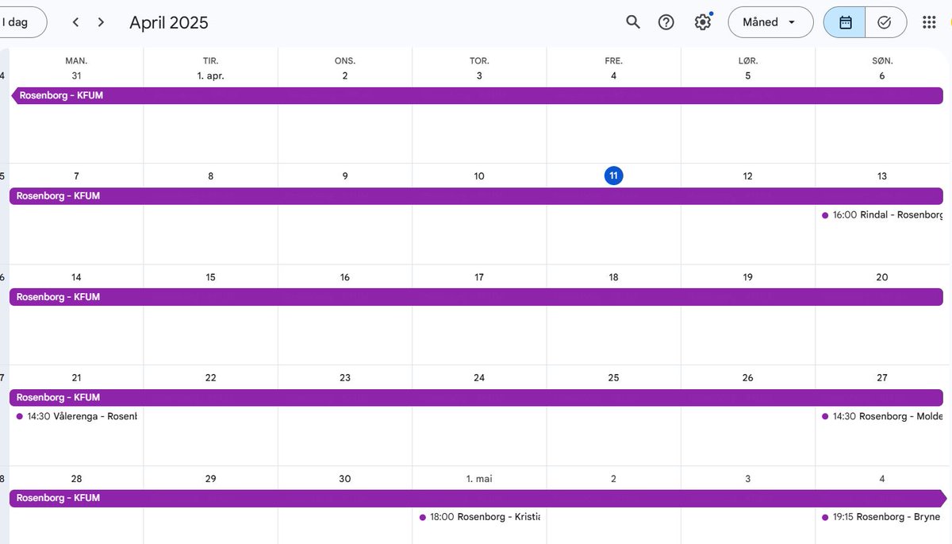Screen dimensions: 952x544
Task: Open the search magnifier icon
Action: pyautogui.click(x=633, y=22)
